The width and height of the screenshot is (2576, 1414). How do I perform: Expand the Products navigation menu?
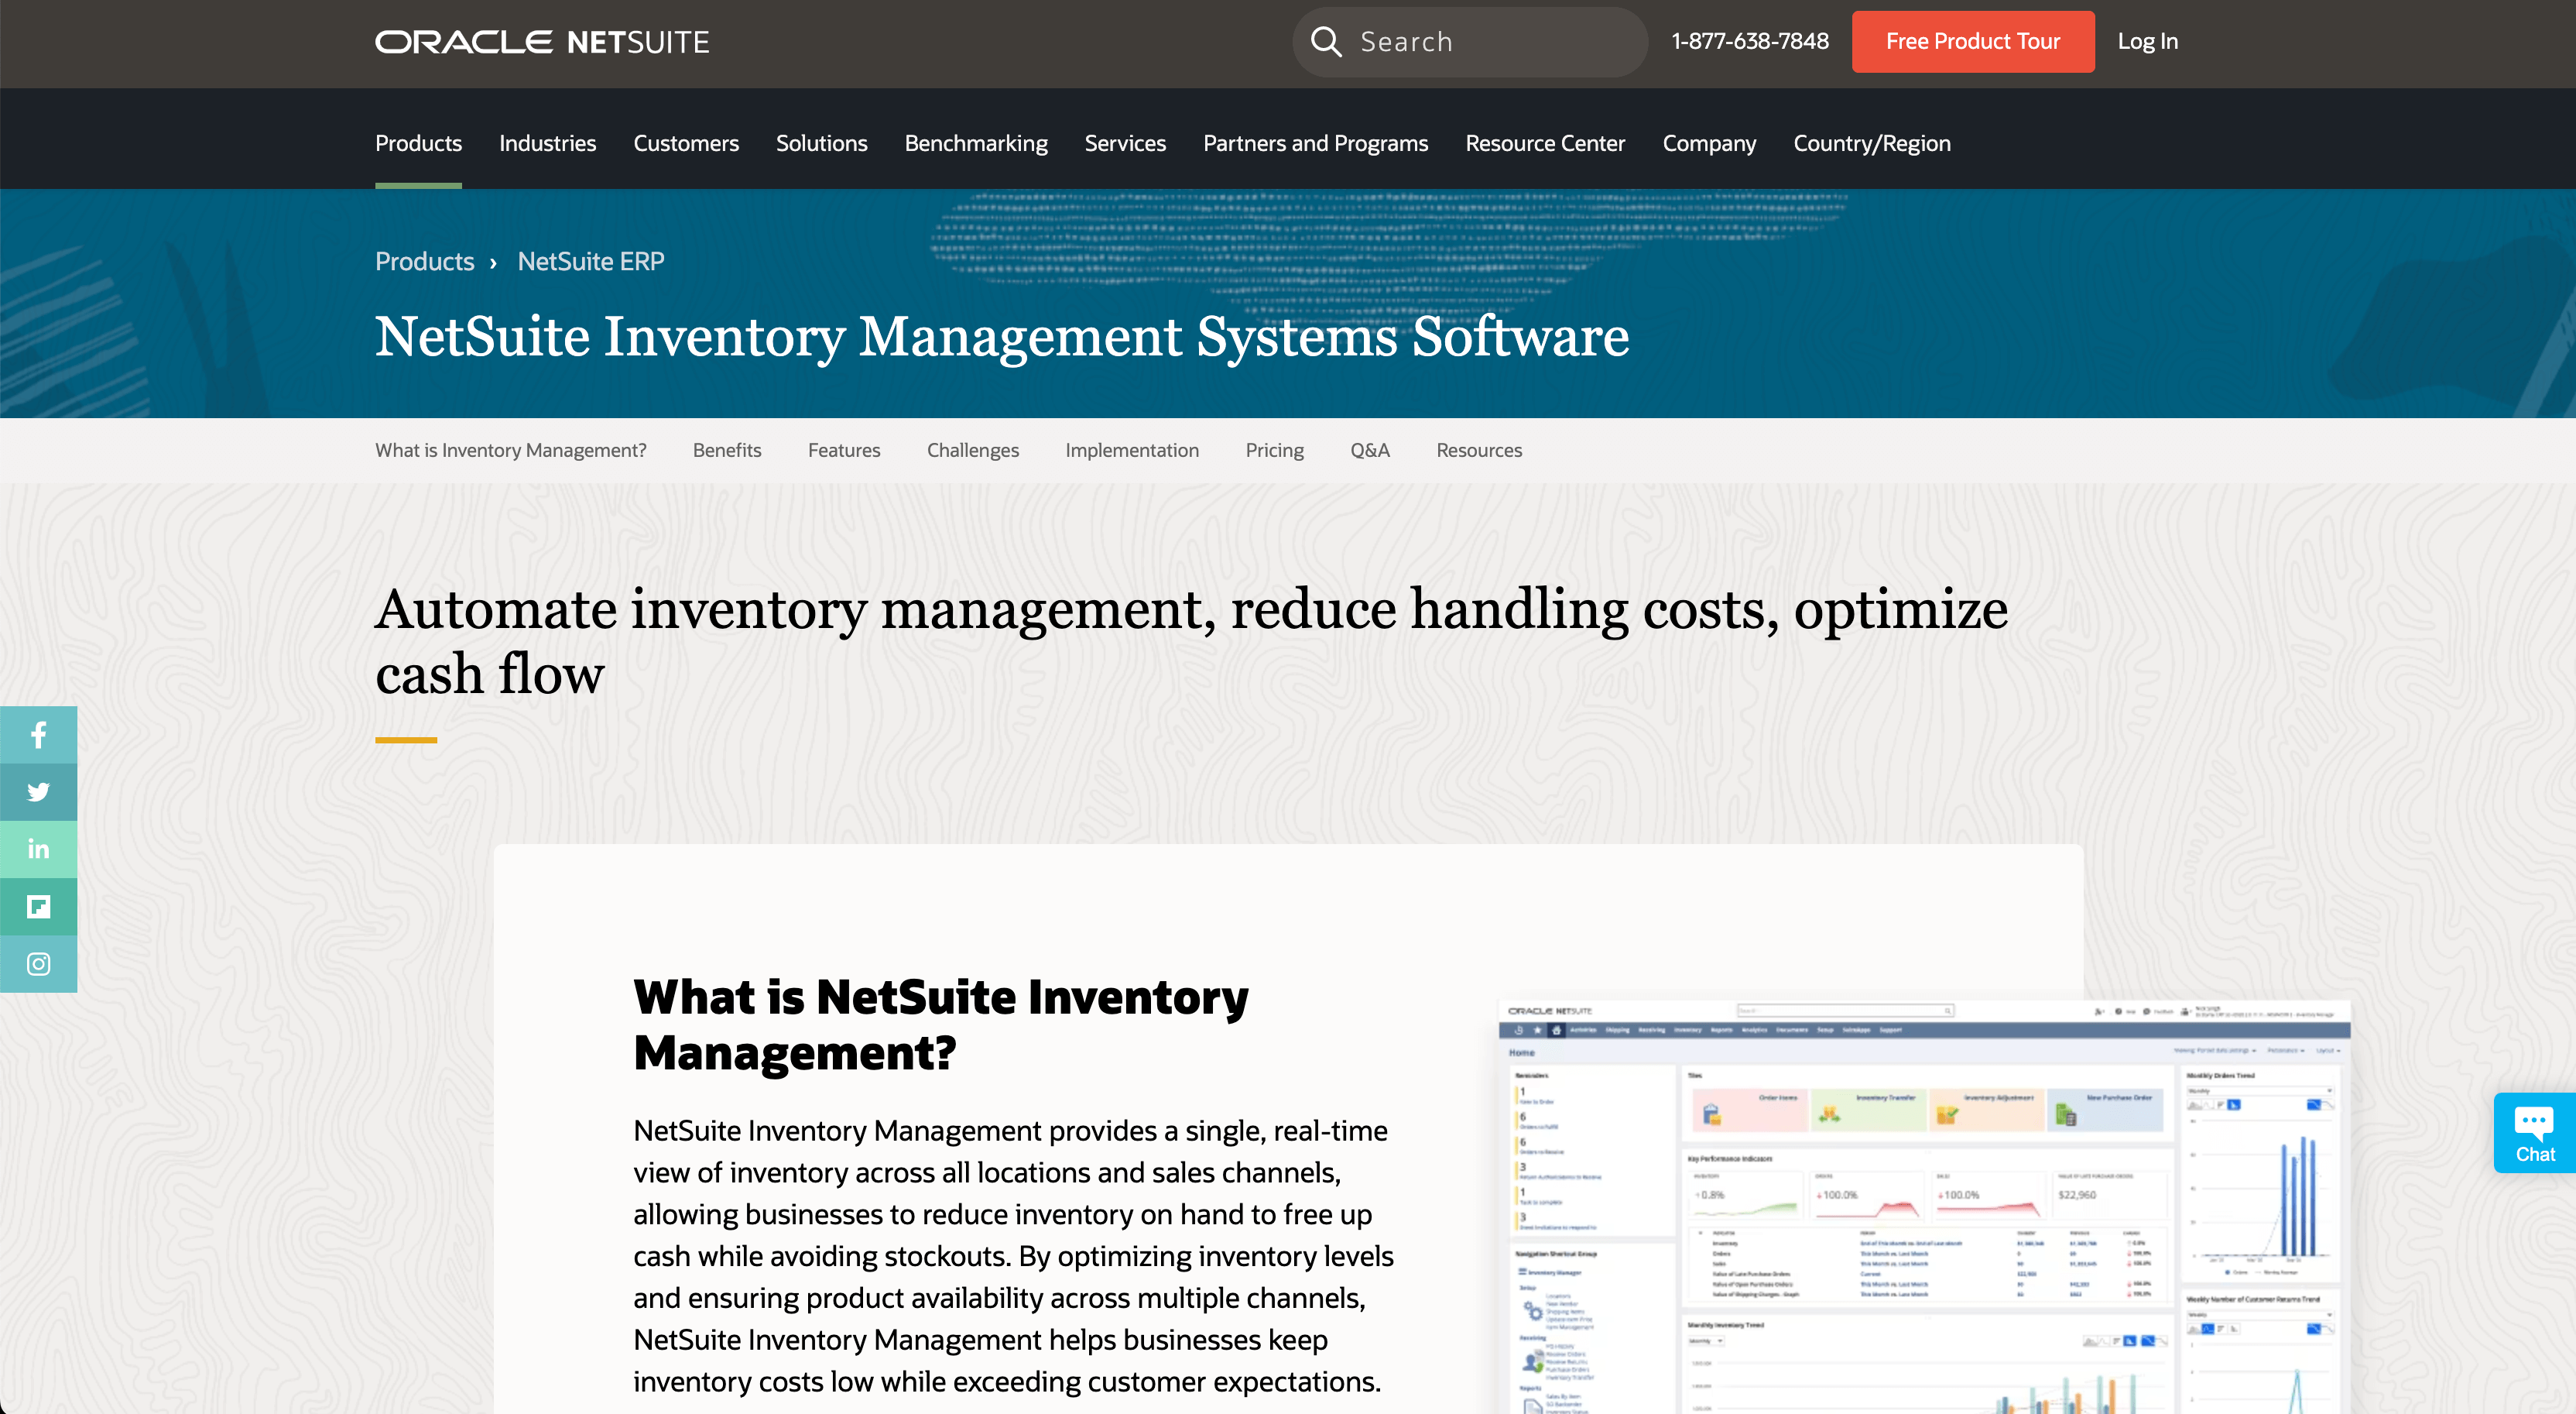pyautogui.click(x=418, y=143)
